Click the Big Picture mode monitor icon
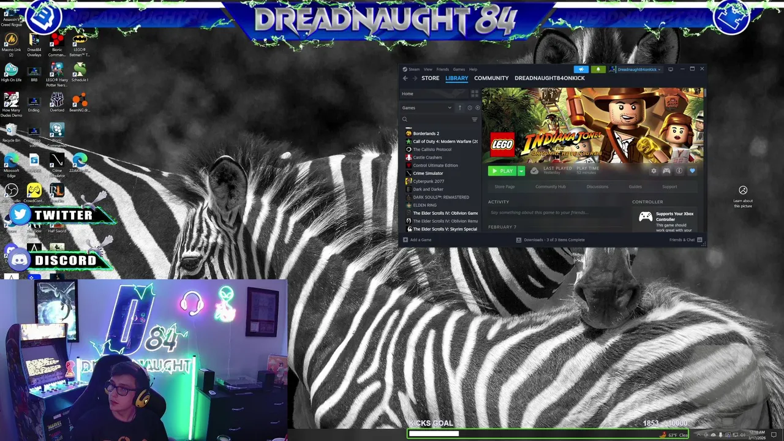This screenshot has width=784, height=441. [x=671, y=69]
